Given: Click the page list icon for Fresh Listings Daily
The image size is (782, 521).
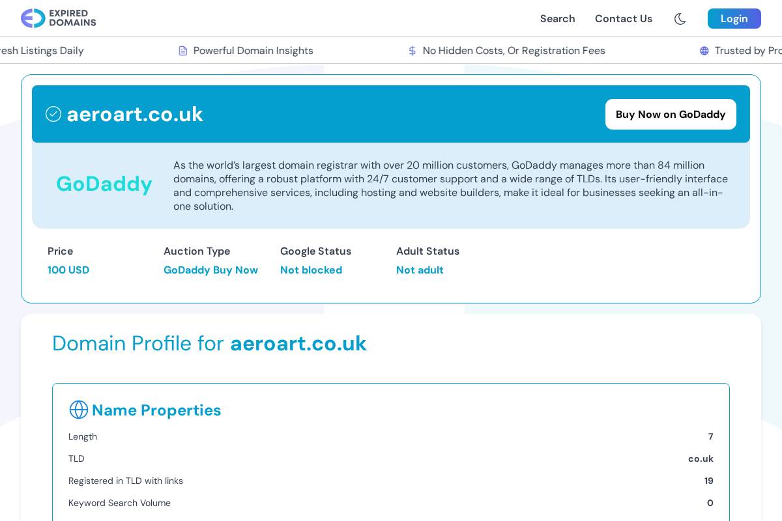Looking at the screenshot, I should 2,50.
